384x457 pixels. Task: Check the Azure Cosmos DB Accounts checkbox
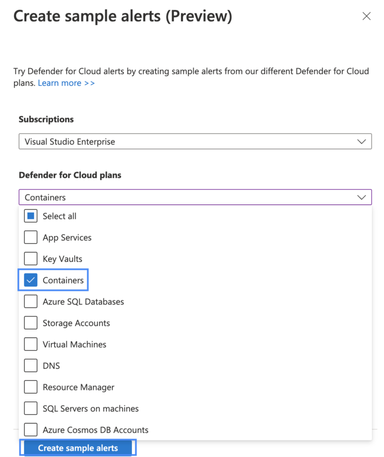point(30,429)
